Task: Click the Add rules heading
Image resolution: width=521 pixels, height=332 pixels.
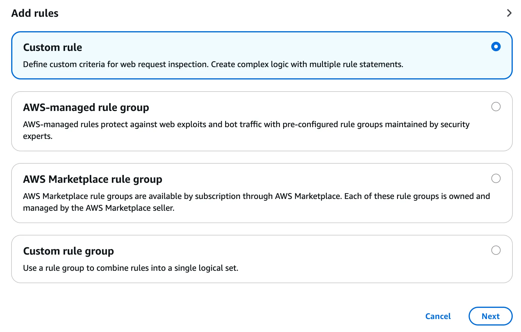Action: point(35,13)
